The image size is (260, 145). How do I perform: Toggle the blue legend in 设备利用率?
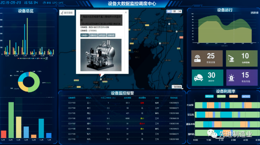pyautogui.click(x=246, y=96)
